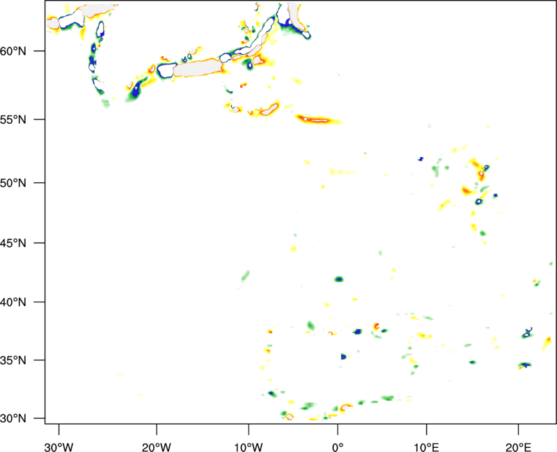Click the 60°N latitude label

pos(13,51)
